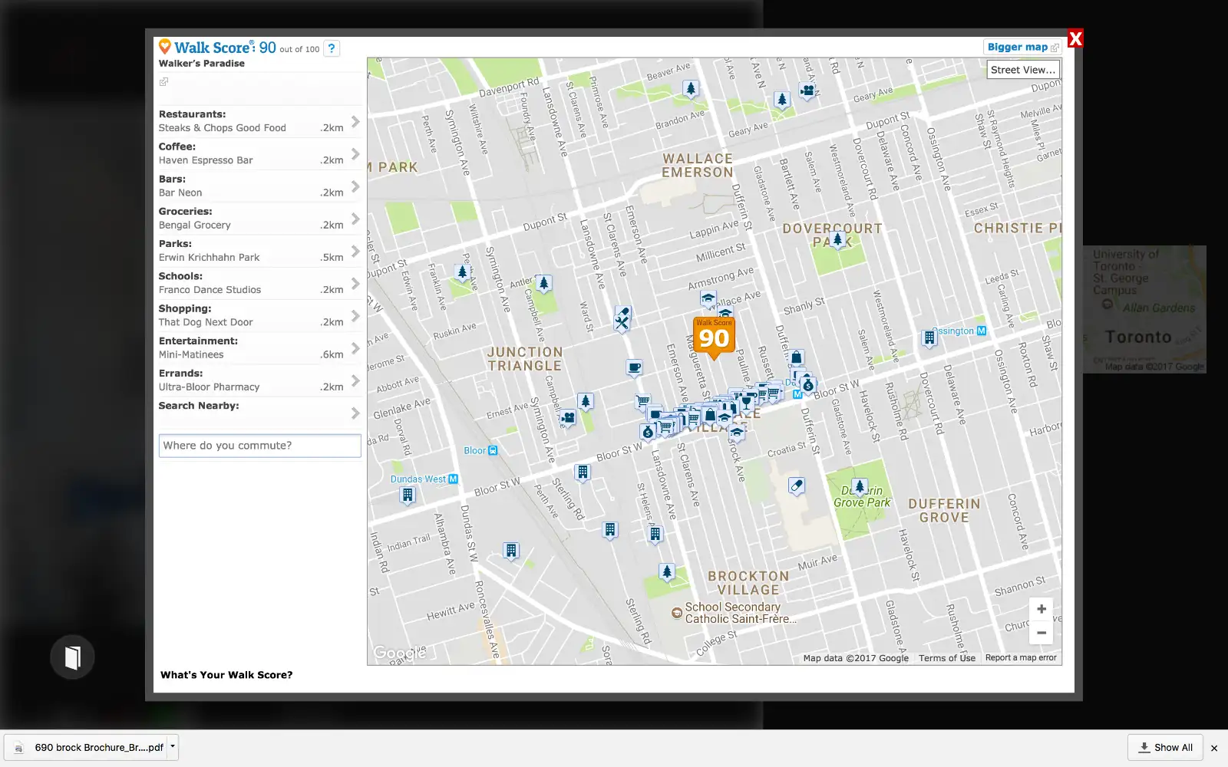The image size is (1228, 767).
Task: Select the money bag marker near Dufferin station
Action: 808,385
